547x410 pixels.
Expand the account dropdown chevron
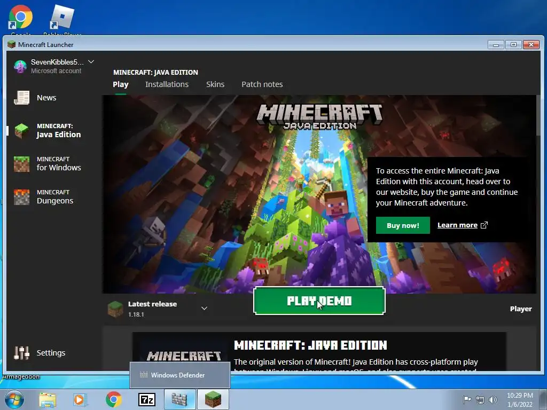pos(91,62)
